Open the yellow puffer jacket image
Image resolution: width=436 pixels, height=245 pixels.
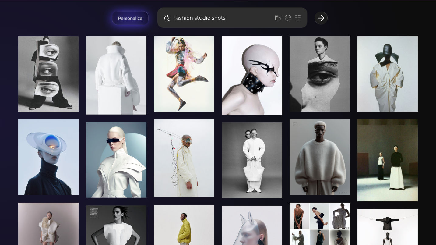(184, 225)
